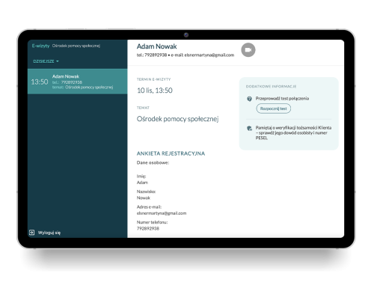Click the Rozpocznij test button
The image size is (374, 297).
click(274, 108)
